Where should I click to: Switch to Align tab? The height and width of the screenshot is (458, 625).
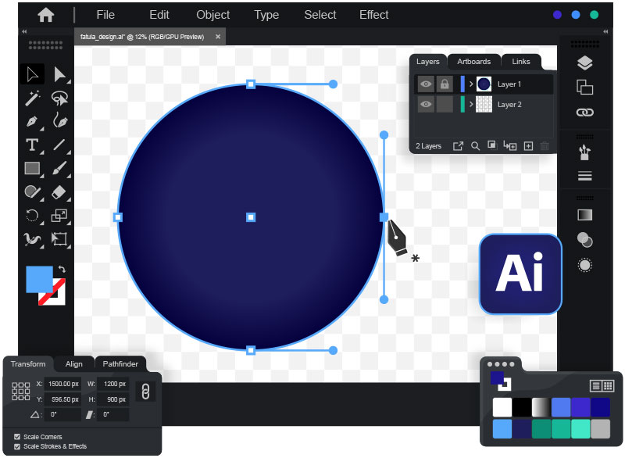(73, 364)
